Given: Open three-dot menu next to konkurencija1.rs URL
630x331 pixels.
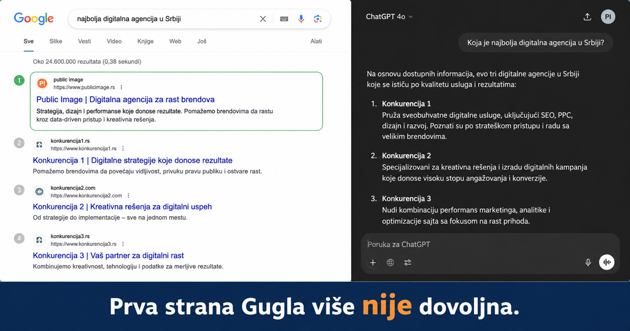Looking at the screenshot, I should (x=123, y=148).
